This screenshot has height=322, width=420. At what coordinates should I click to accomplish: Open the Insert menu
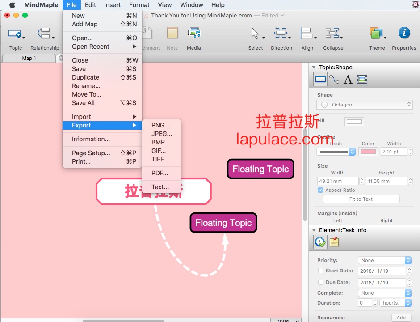(x=112, y=5)
